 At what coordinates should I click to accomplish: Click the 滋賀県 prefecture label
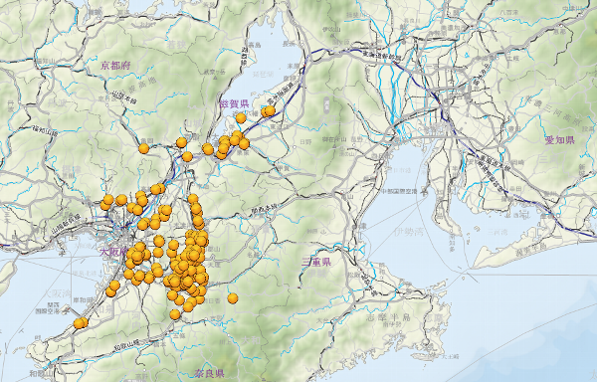pos(234,103)
